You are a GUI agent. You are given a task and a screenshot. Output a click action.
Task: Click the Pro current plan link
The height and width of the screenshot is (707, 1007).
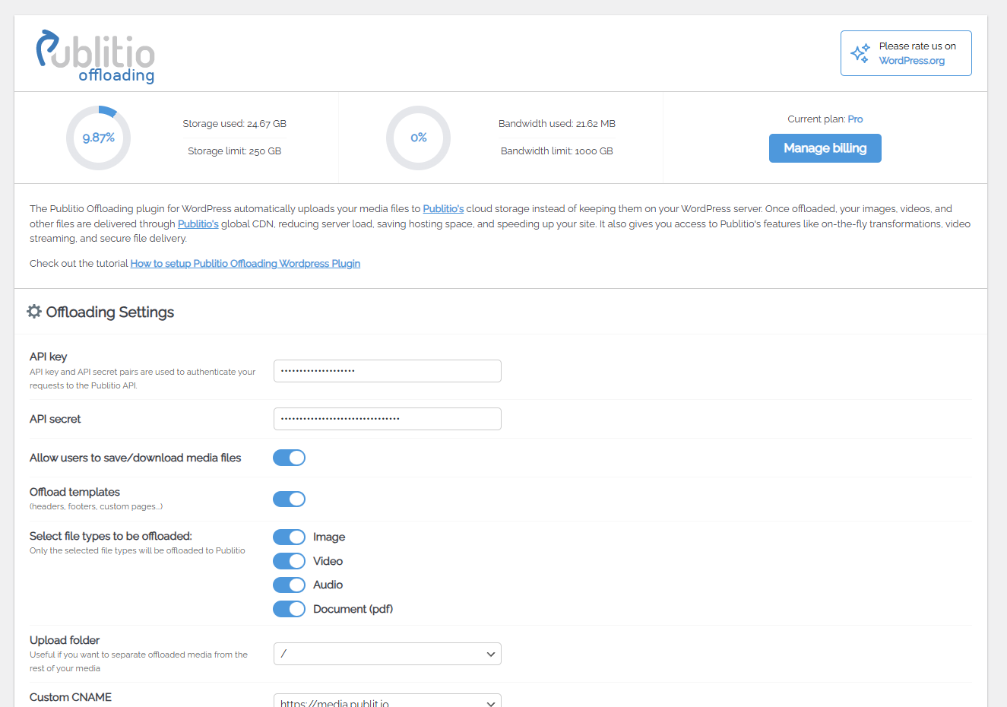coord(855,119)
